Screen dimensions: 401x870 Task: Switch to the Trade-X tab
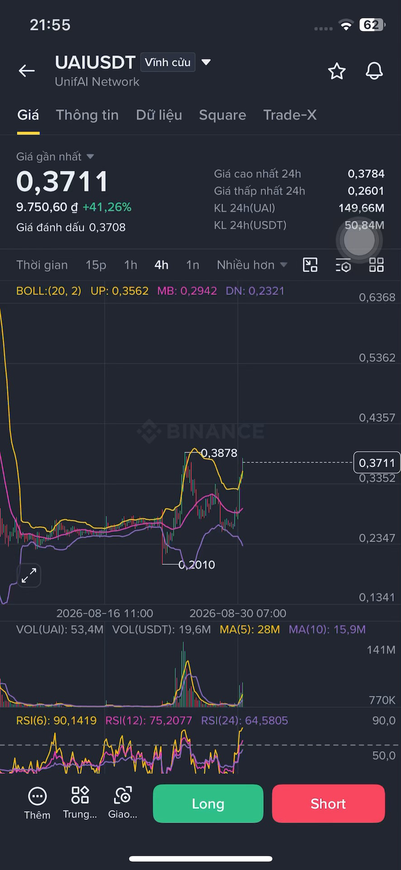pos(290,115)
